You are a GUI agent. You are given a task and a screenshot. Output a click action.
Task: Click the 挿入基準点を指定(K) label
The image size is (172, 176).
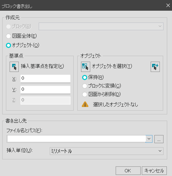point(42,66)
